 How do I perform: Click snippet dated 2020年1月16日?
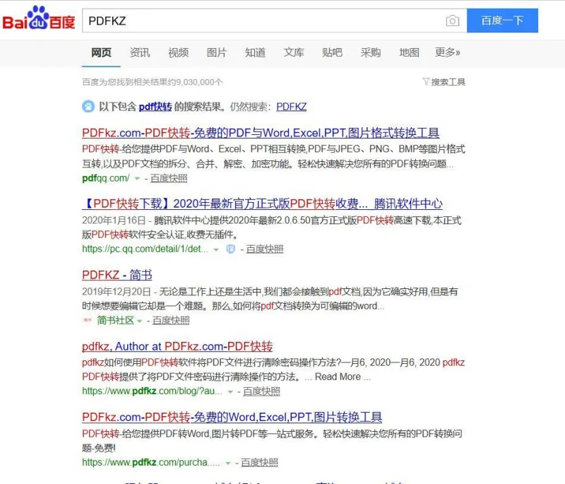pyautogui.click(x=272, y=228)
